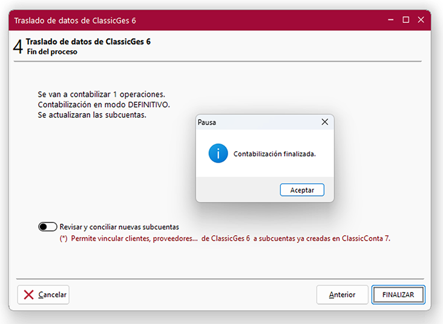The width and height of the screenshot is (443, 324).
Task: Toggle the Revisar y conciliar nuevas subcuentas switch
Action: [x=47, y=227]
